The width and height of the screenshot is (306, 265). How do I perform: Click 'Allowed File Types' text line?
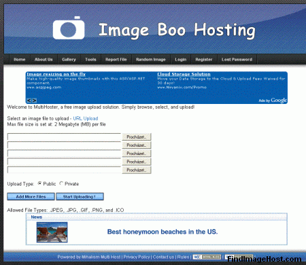(65, 210)
